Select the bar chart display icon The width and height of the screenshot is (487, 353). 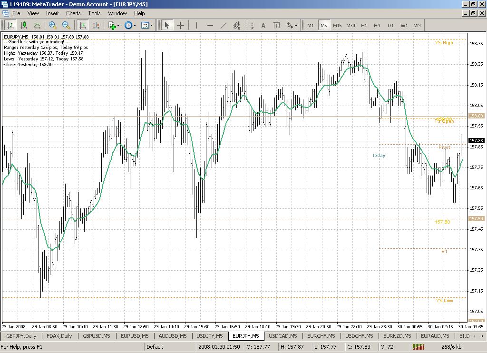(x=10, y=25)
